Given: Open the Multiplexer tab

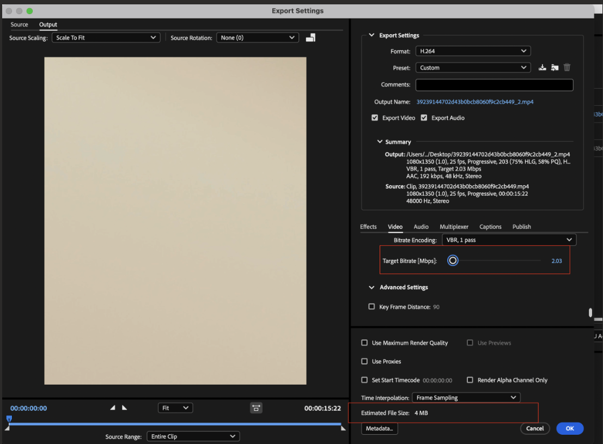Looking at the screenshot, I should coord(454,227).
